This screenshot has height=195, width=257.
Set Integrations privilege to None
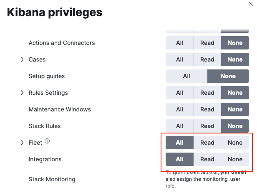tap(235, 159)
